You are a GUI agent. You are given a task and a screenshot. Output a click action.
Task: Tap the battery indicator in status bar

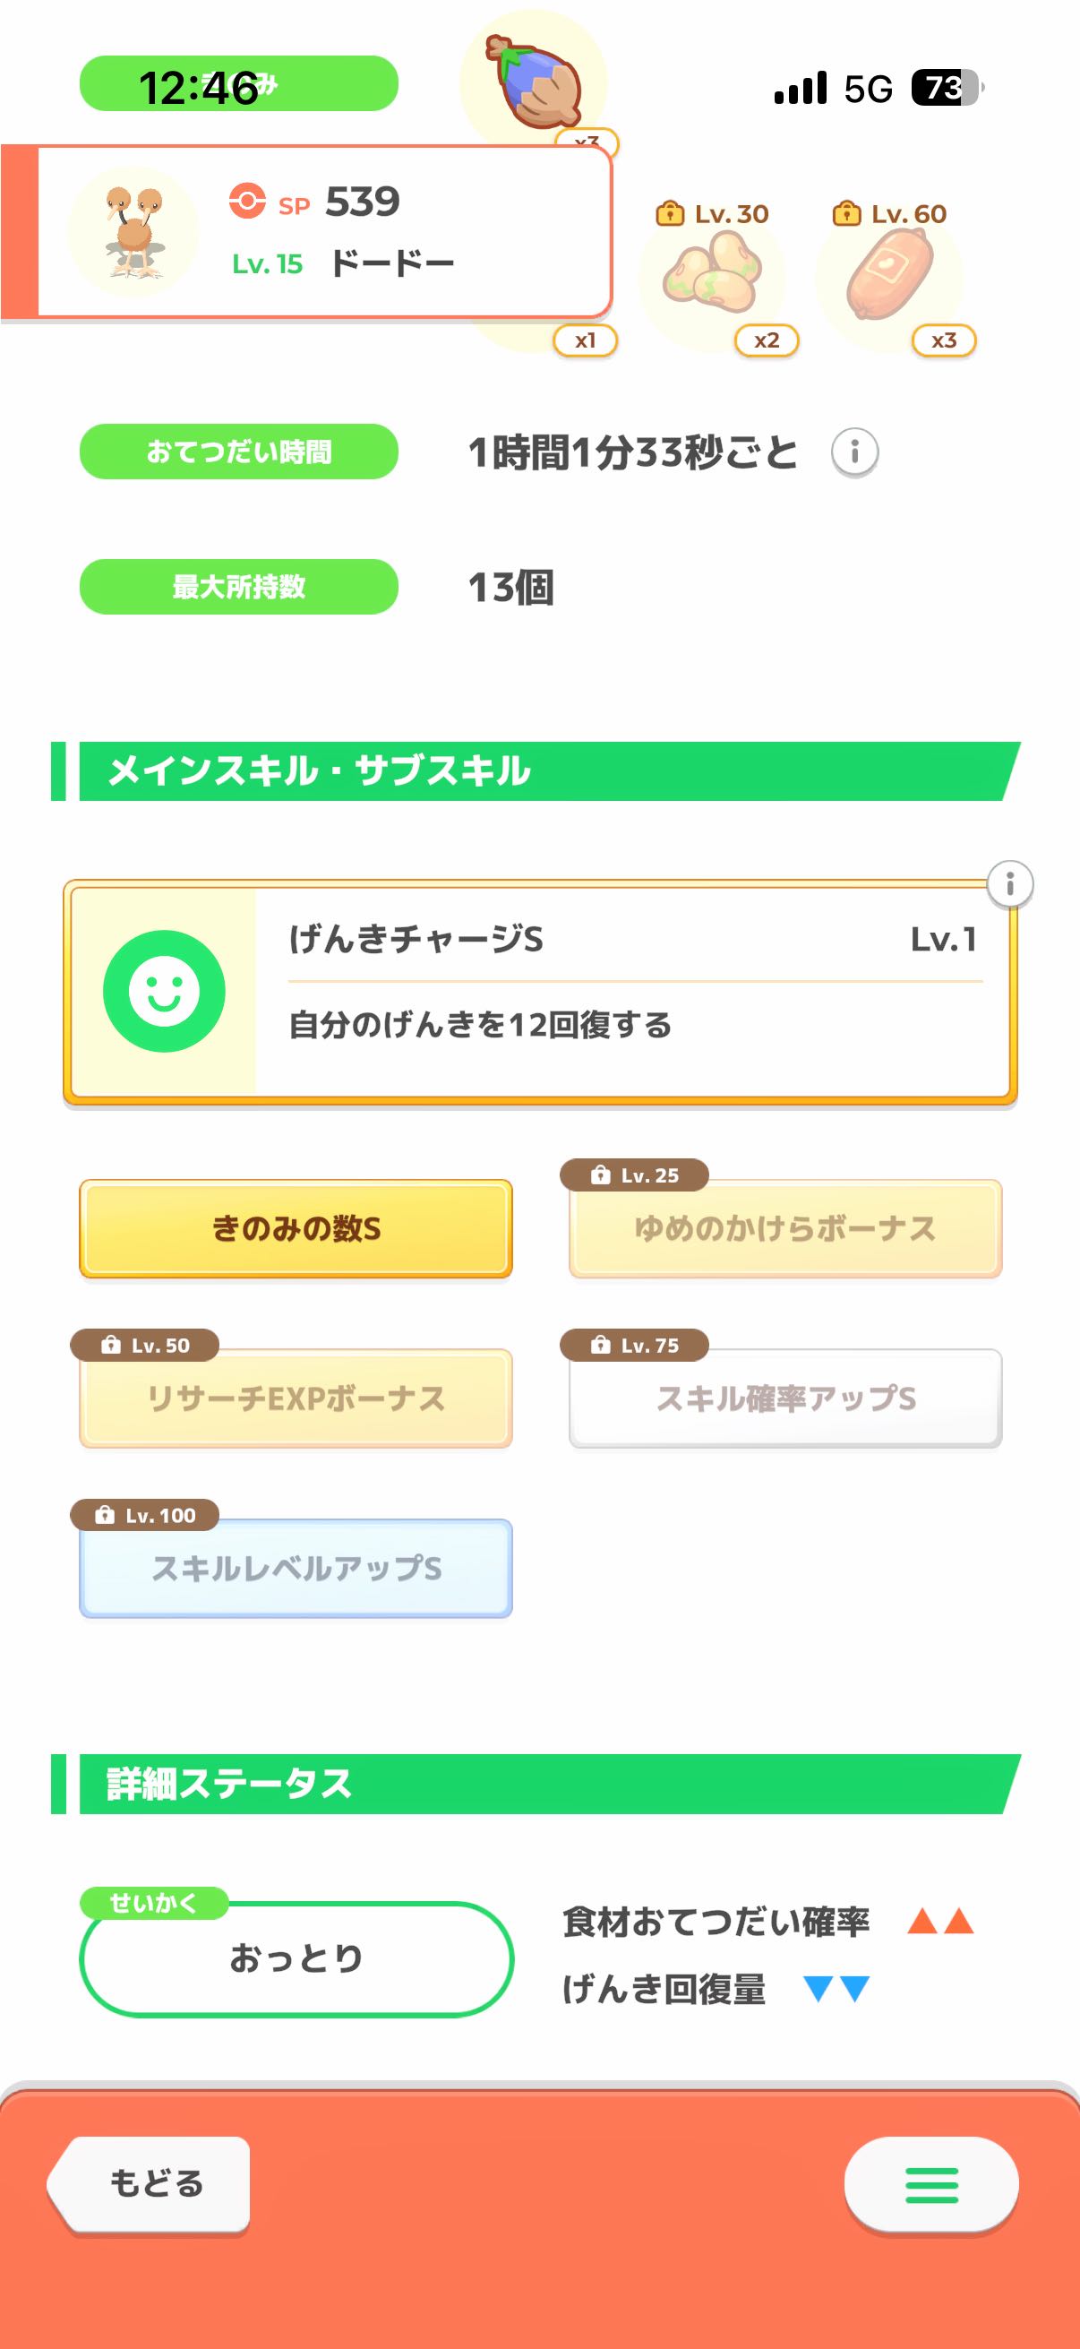[946, 89]
